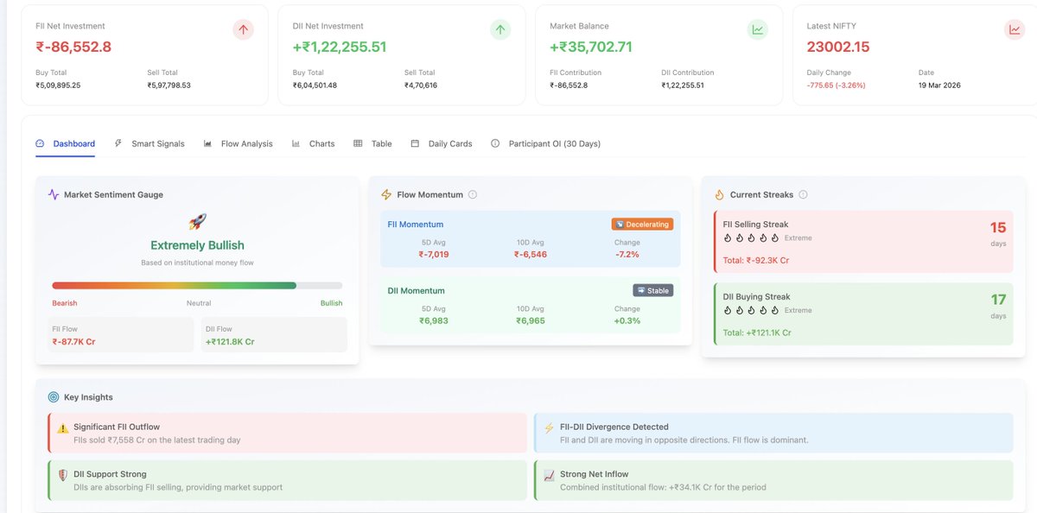Click the orange Decelerating badge

[x=642, y=225]
